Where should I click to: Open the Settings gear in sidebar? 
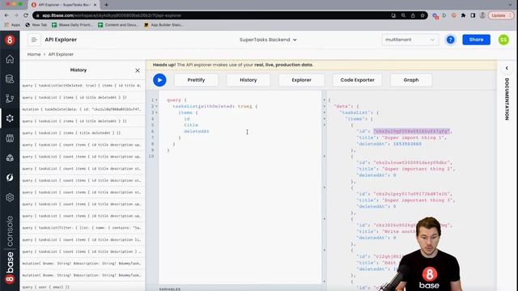pos(10,197)
